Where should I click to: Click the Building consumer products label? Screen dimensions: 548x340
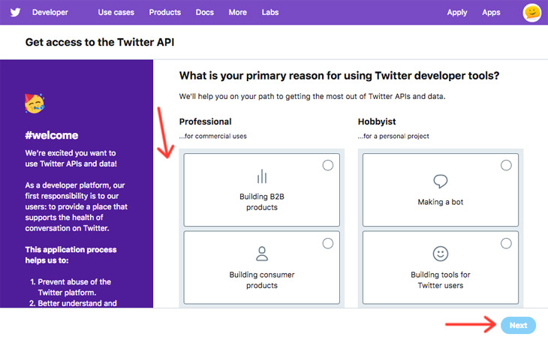262,280
